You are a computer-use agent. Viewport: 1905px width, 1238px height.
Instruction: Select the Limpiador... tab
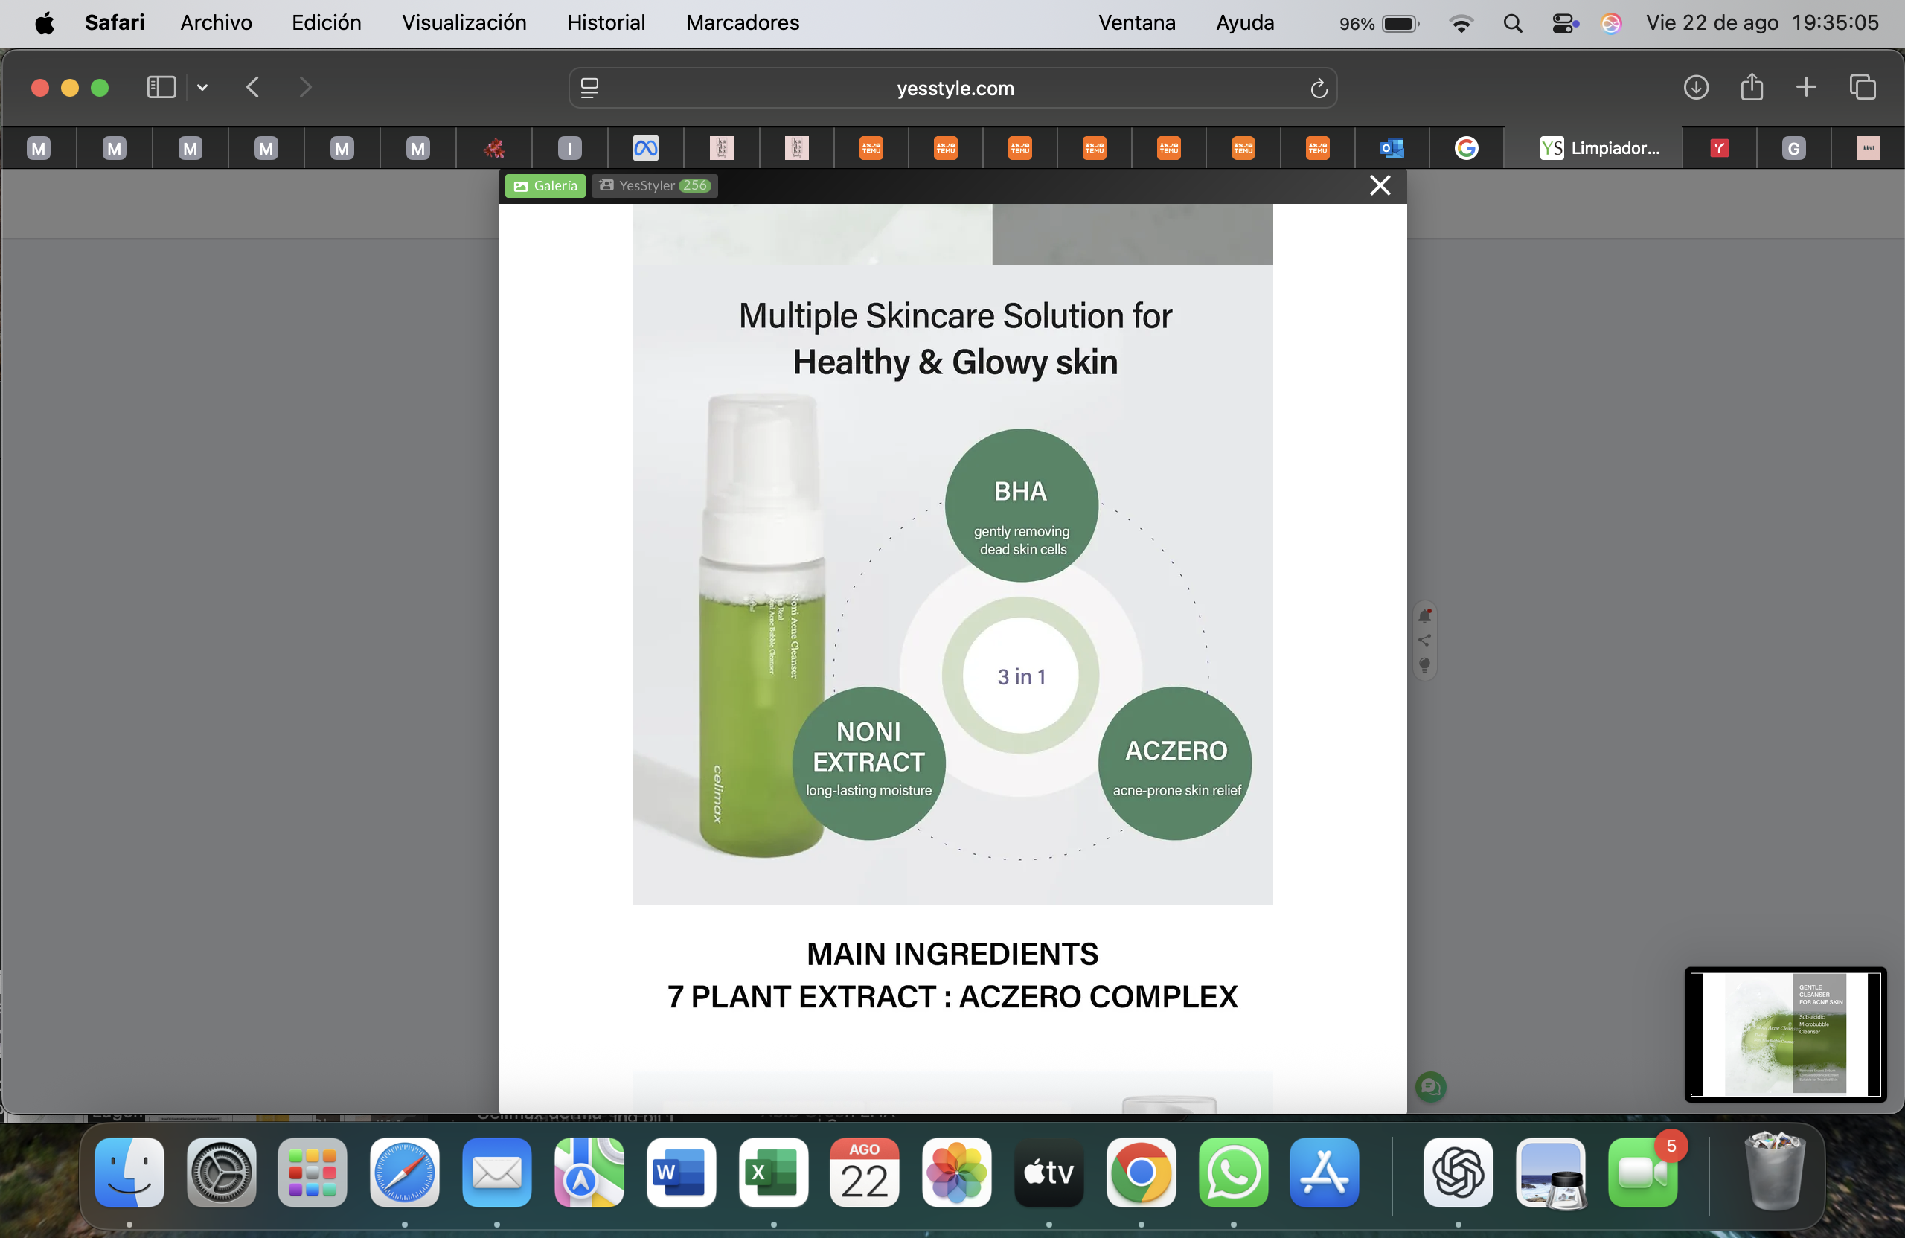tap(1599, 148)
